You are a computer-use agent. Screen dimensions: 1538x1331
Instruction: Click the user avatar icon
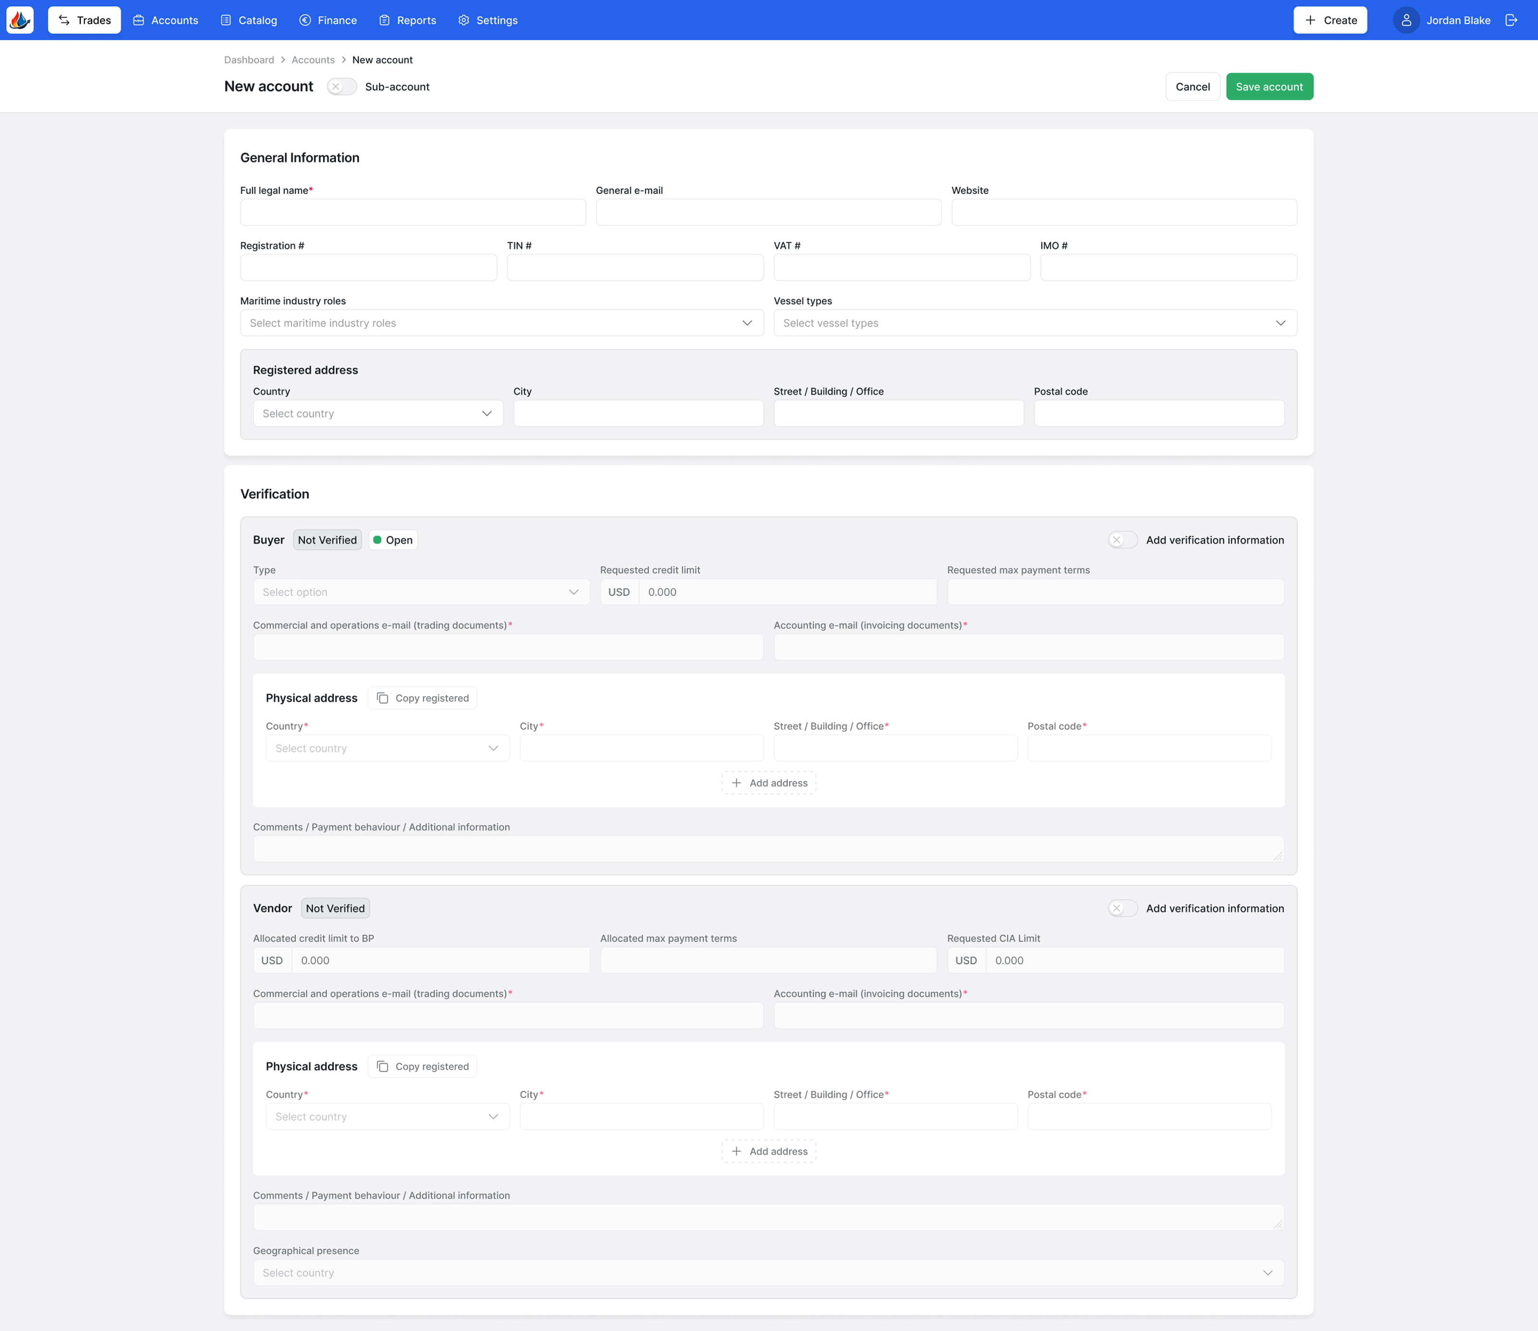tap(1406, 20)
